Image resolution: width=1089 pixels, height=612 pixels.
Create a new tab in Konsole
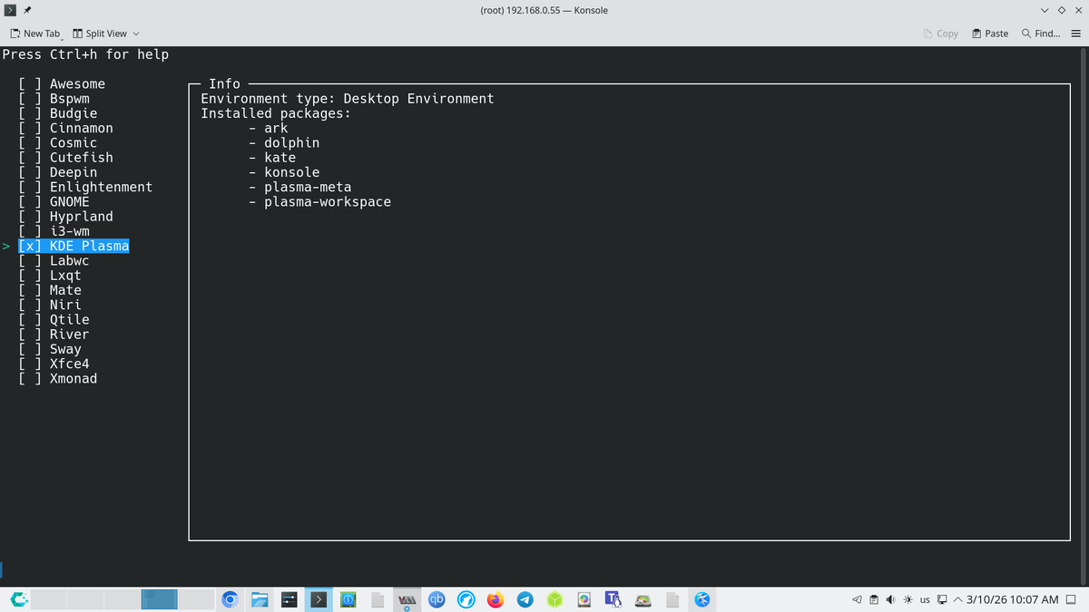pyautogui.click(x=35, y=34)
